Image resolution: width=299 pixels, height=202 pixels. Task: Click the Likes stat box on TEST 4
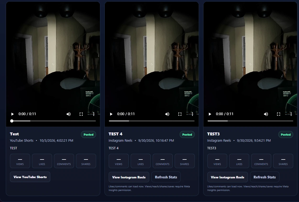coord(141,161)
